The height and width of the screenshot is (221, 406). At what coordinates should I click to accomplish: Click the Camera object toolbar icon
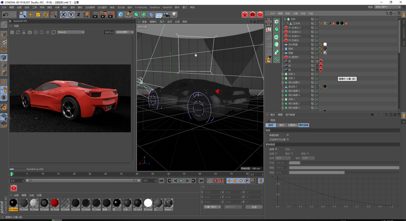[167, 15]
